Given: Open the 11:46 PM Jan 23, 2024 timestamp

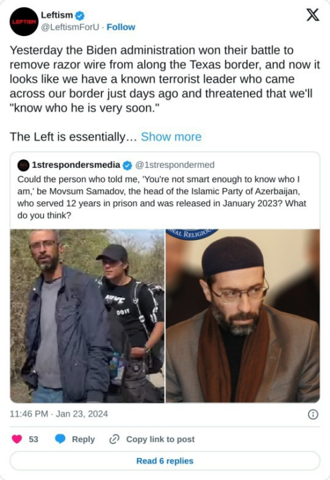Looking at the screenshot, I should click(59, 414).
